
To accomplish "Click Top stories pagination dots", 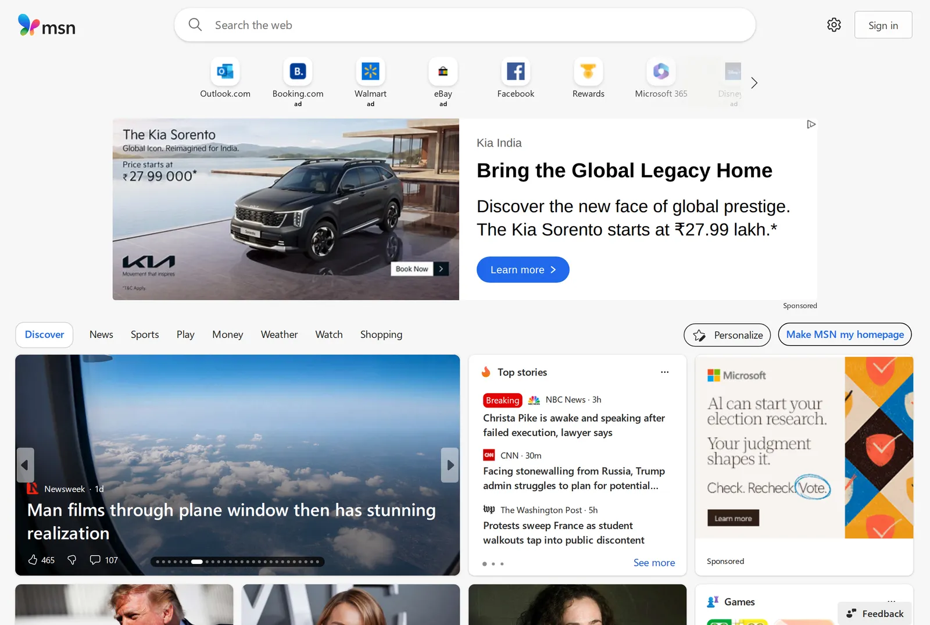I will pos(493,564).
